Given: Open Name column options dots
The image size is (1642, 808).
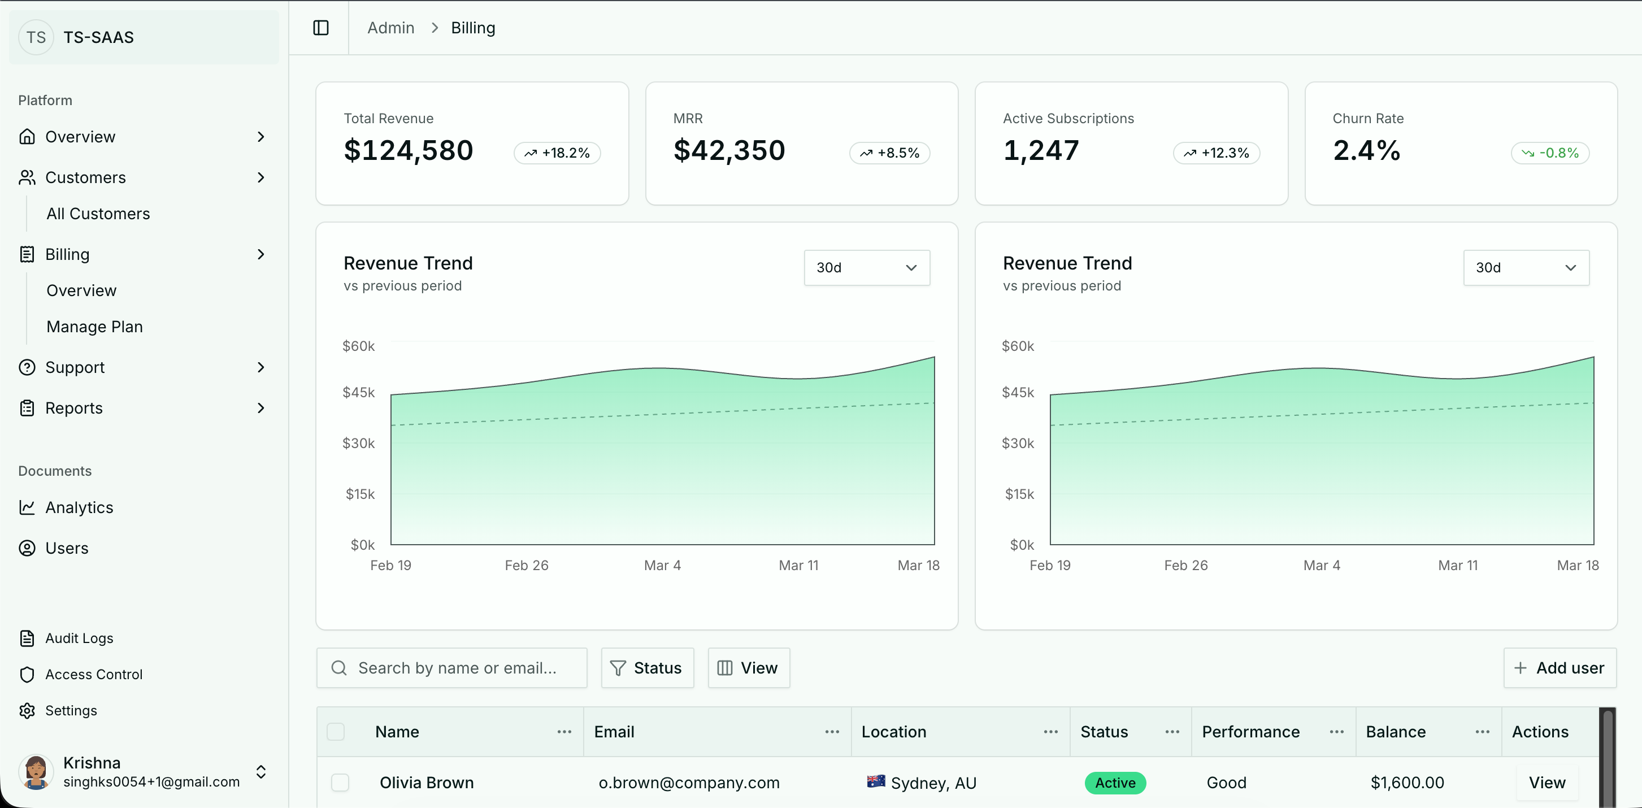Looking at the screenshot, I should point(564,732).
